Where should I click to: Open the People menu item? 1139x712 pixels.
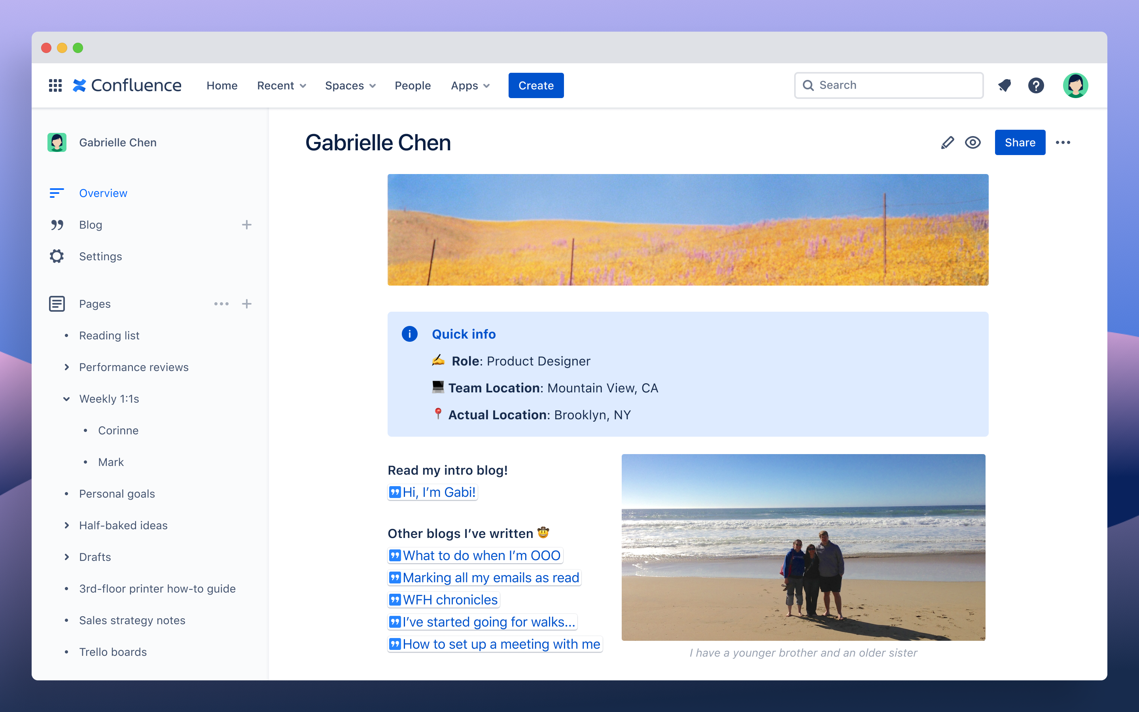click(412, 85)
